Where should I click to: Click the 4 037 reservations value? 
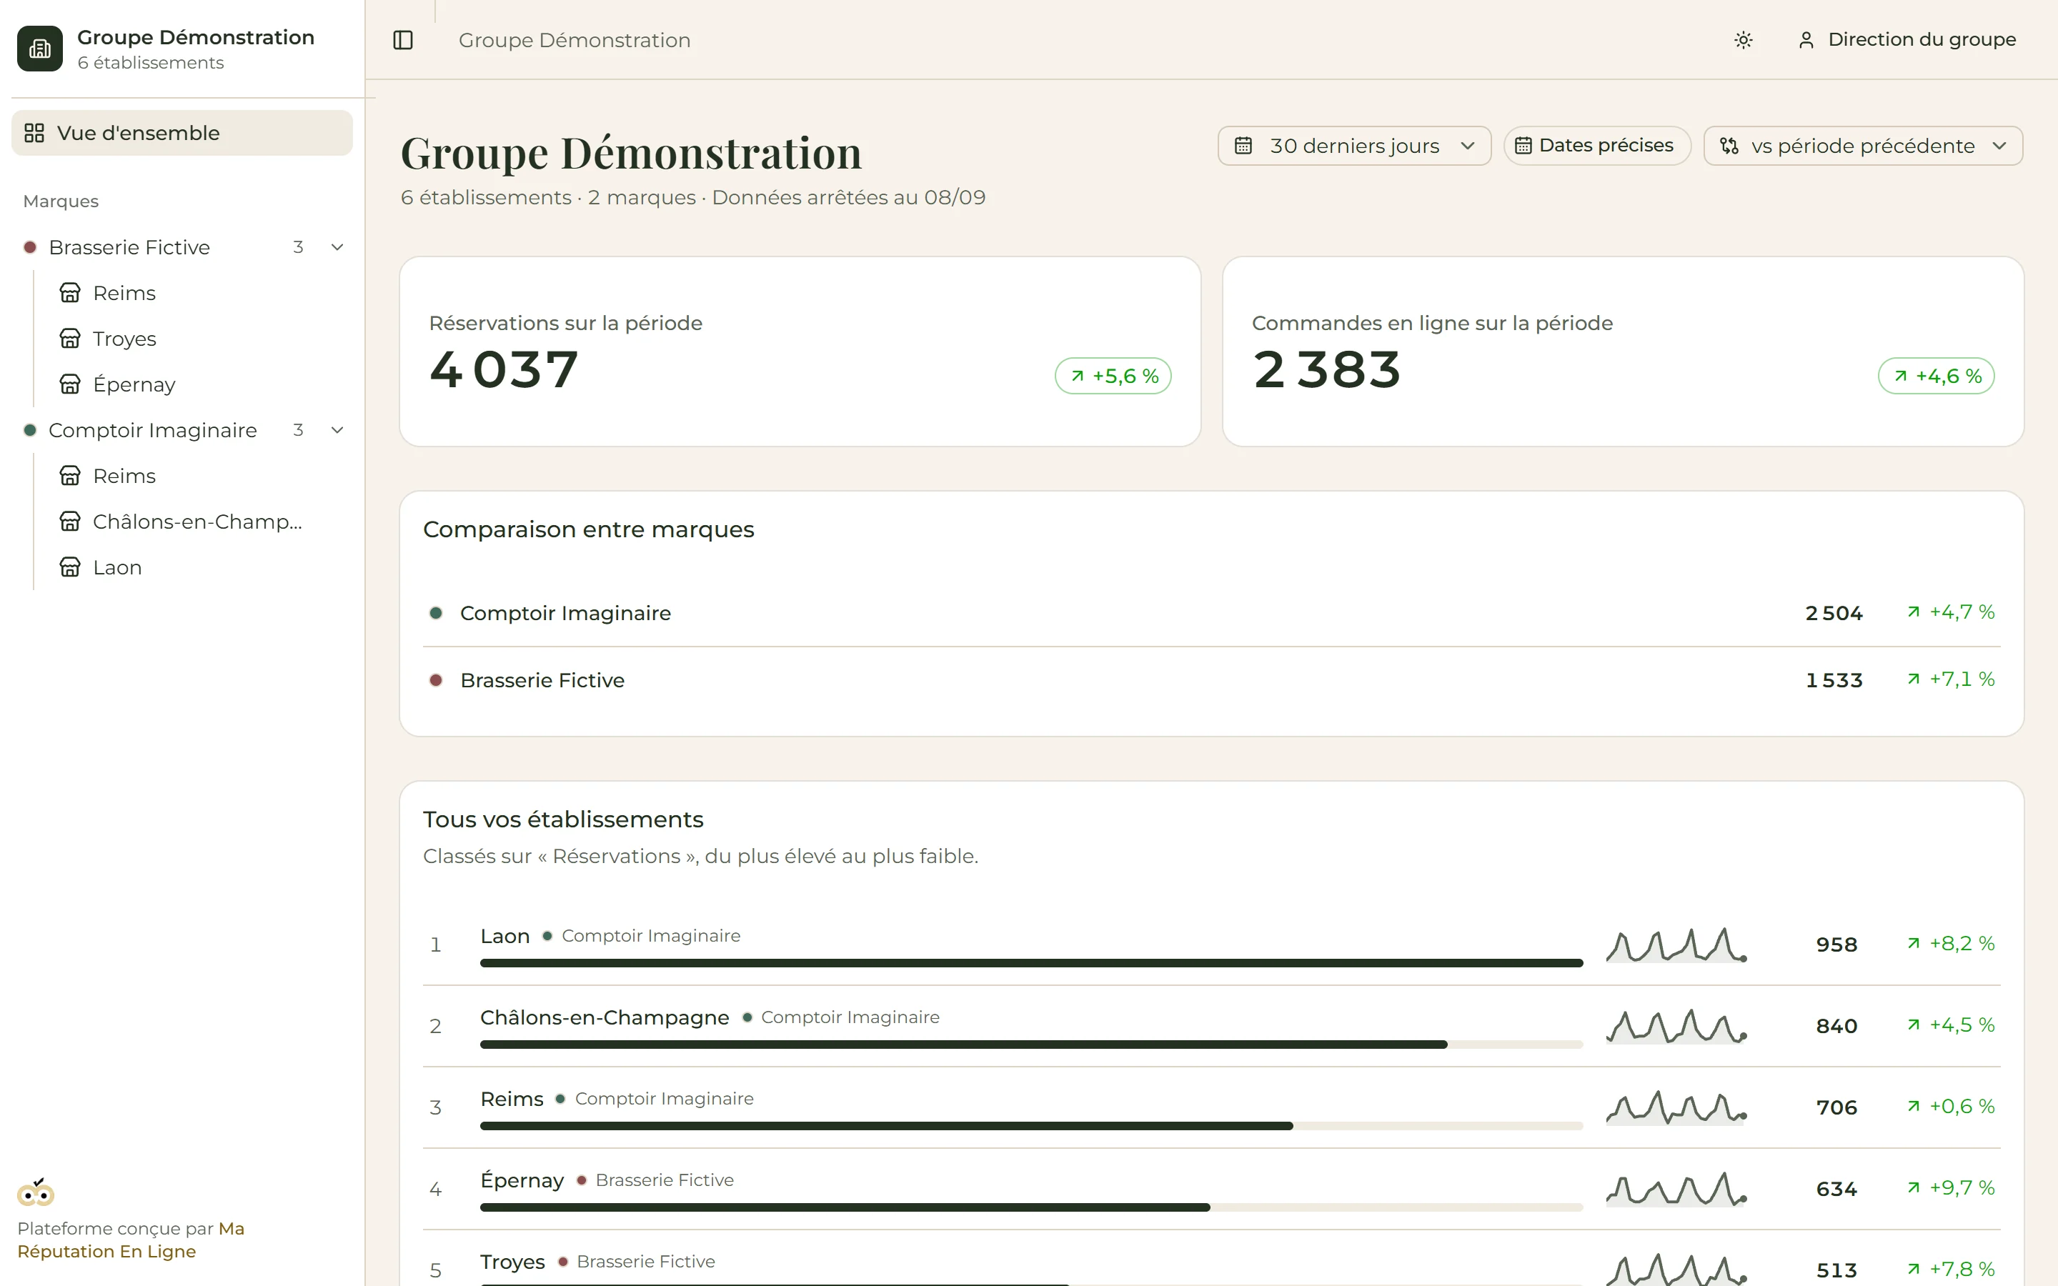[x=504, y=370]
